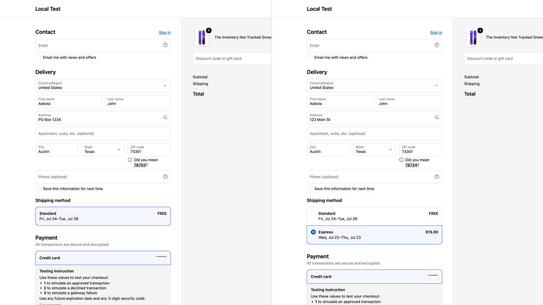Click info icon beside 78734 suggestion
Image resolution: width=543 pixels, height=305 pixels.
(x=401, y=160)
